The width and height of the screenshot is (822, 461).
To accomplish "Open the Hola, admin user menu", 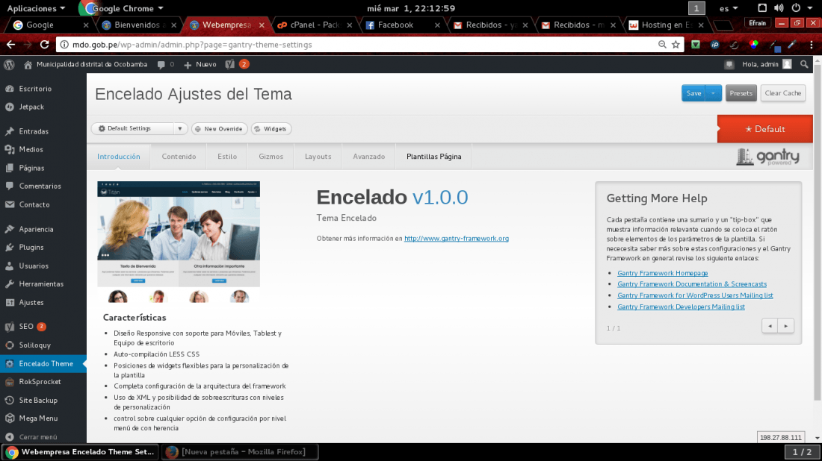I will [767, 64].
